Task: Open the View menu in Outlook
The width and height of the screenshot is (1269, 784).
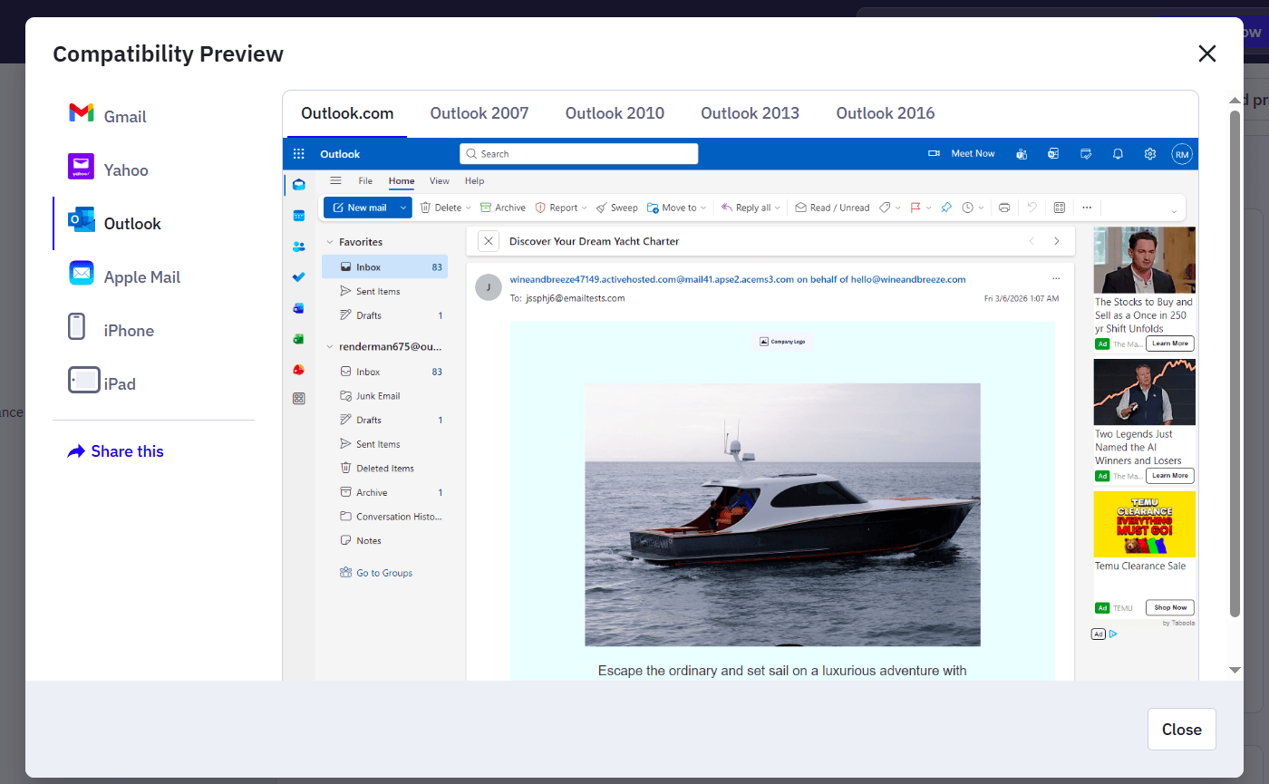Action: pyautogui.click(x=439, y=181)
